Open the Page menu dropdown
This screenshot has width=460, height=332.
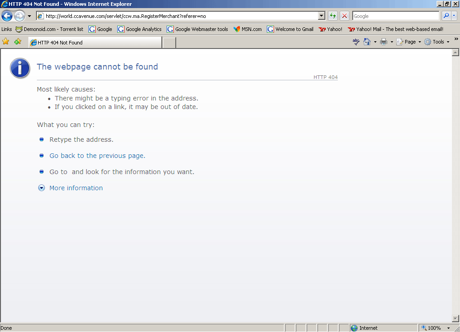click(x=410, y=42)
